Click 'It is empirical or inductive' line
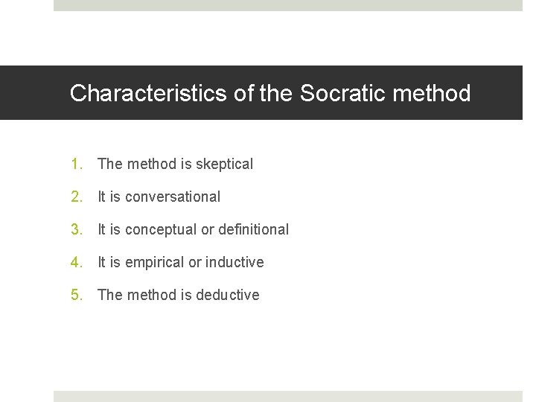 click(x=180, y=262)
